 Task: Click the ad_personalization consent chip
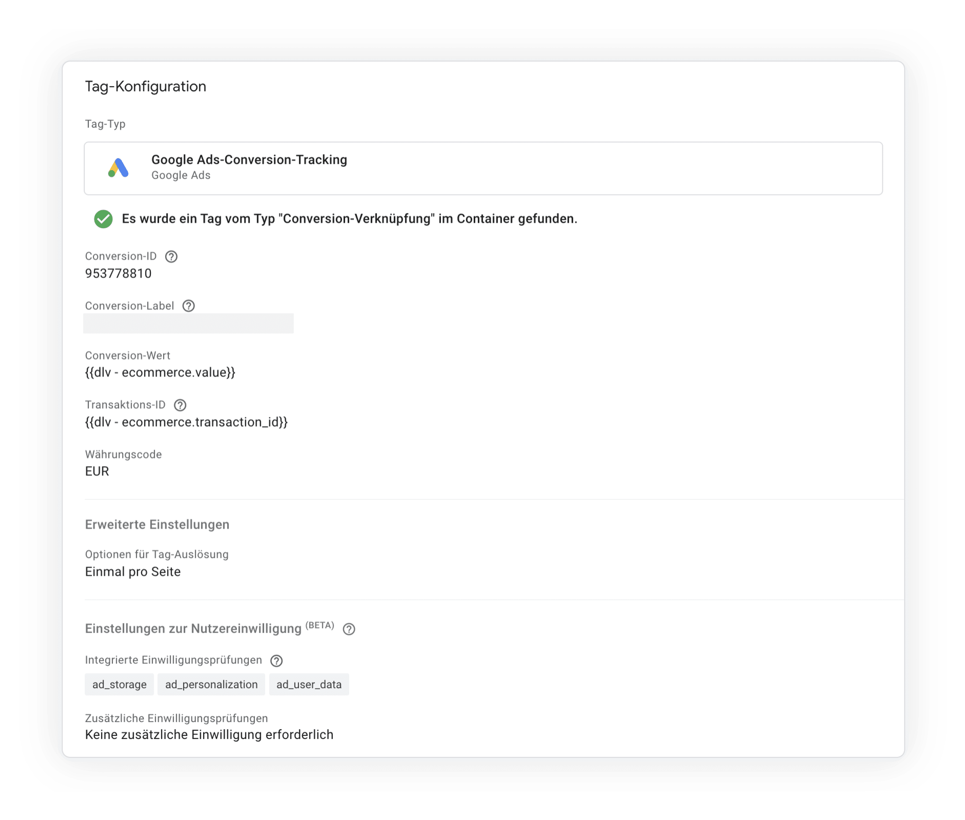(211, 684)
